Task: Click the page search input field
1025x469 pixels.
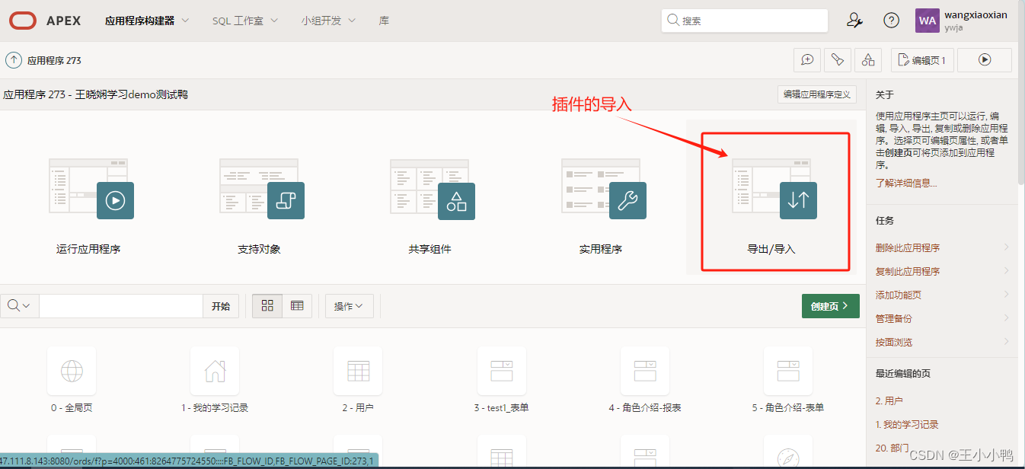Action: point(120,305)
